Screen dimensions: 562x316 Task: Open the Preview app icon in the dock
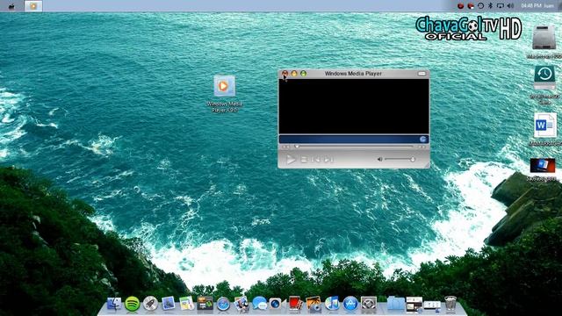(x=168, y=304)
